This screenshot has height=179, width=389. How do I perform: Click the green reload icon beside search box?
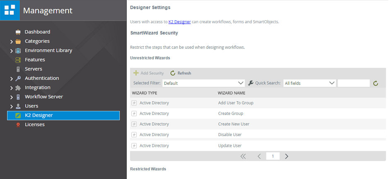[x=376, y=83]
